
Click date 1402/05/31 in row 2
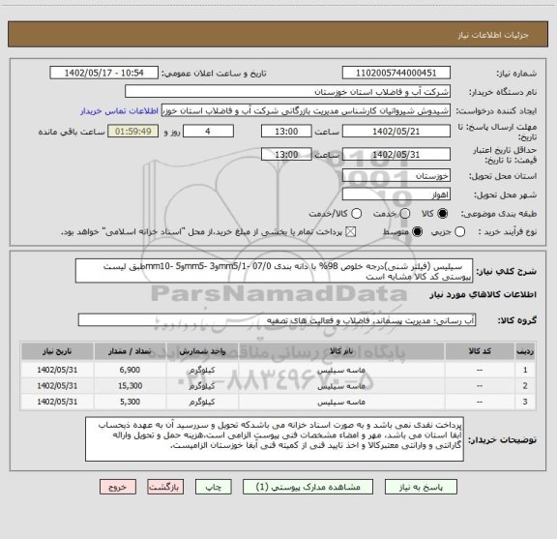click(x=57, y=386)
